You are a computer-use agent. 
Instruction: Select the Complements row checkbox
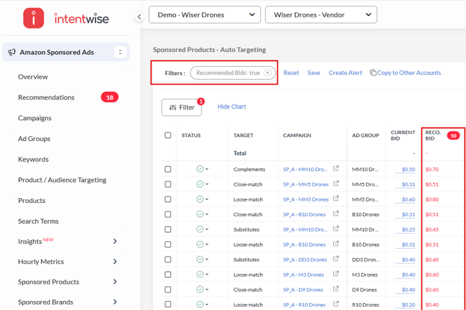[x=168, y=169]
